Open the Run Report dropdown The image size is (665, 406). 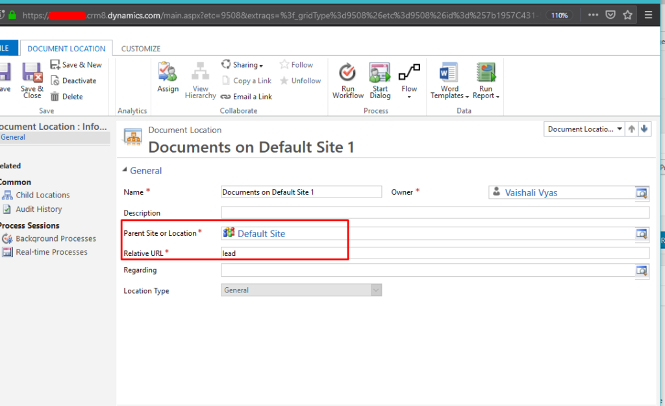[x=486, y=81]
